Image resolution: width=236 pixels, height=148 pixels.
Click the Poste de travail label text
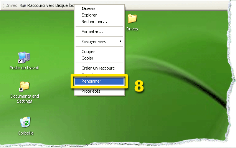click(24, 68)
